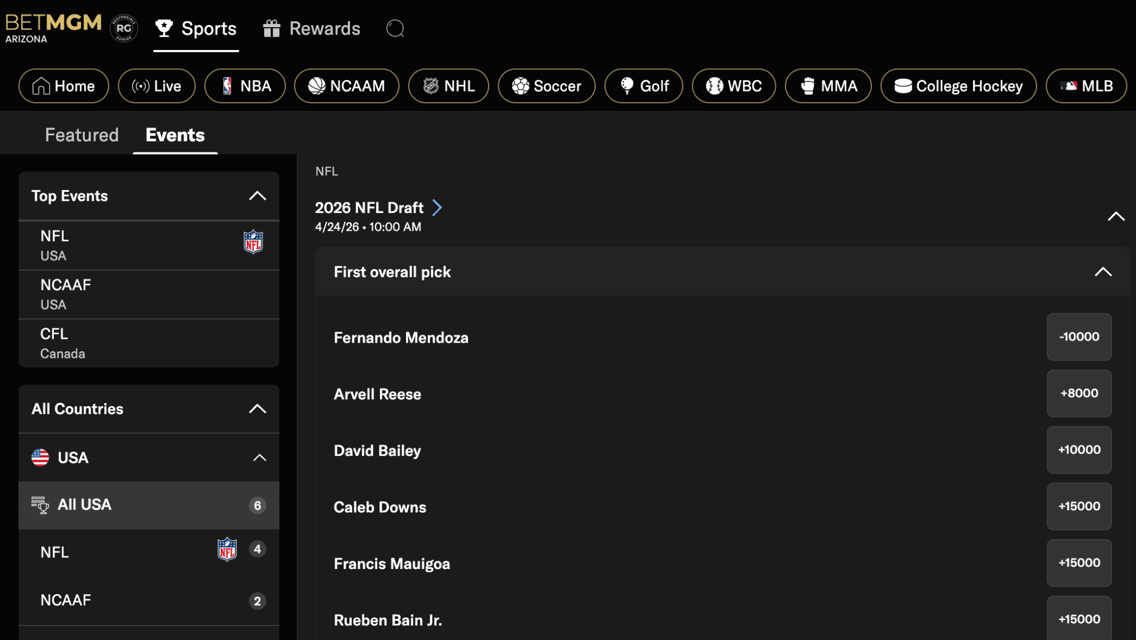Open the Rewards menu tab

pos(312,28)
